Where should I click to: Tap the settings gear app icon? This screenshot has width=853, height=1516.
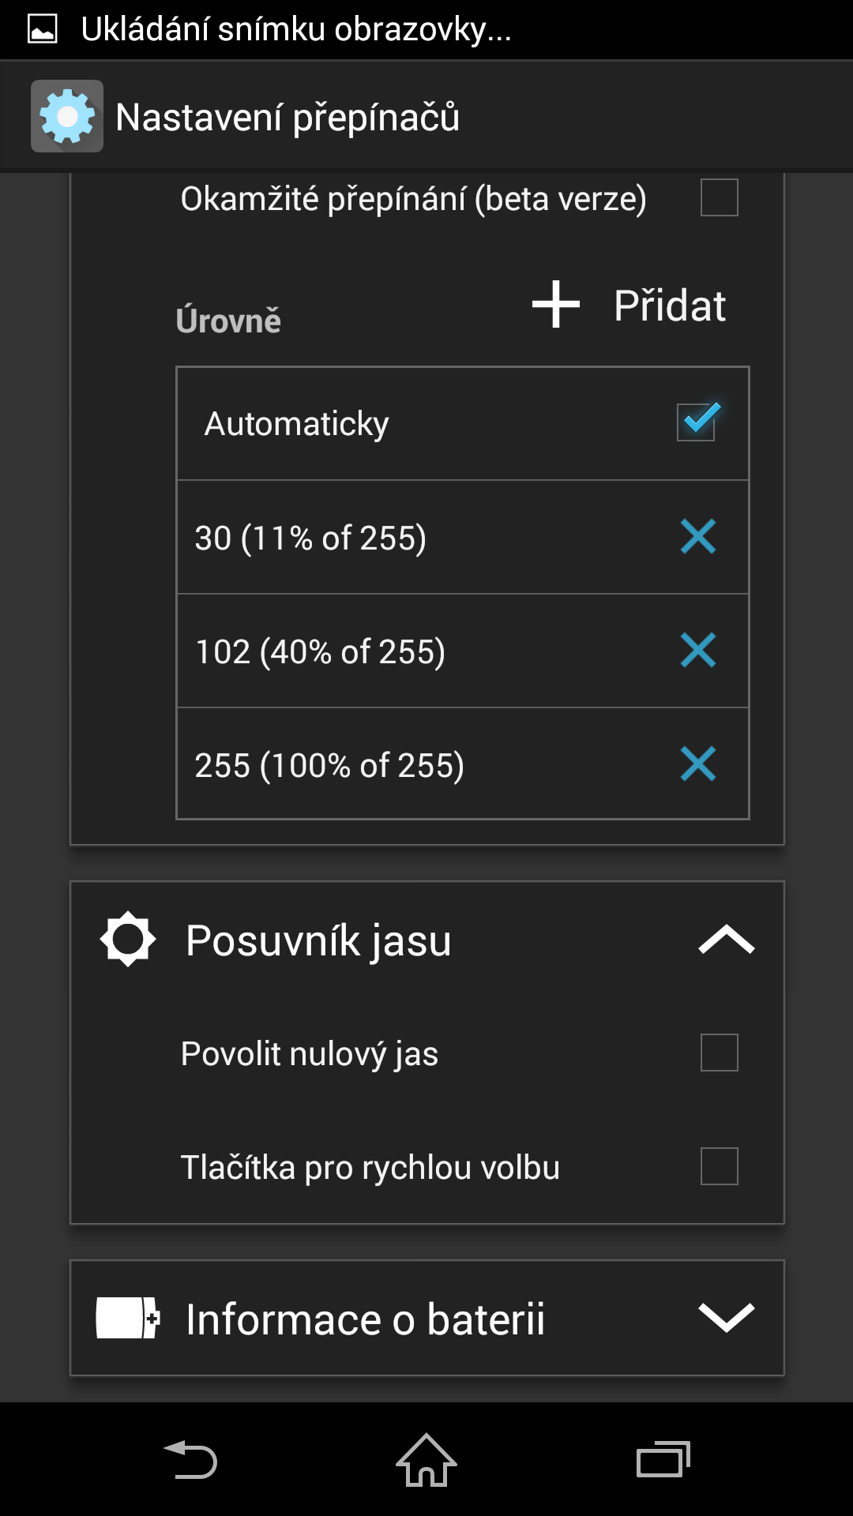pos(67,116)
